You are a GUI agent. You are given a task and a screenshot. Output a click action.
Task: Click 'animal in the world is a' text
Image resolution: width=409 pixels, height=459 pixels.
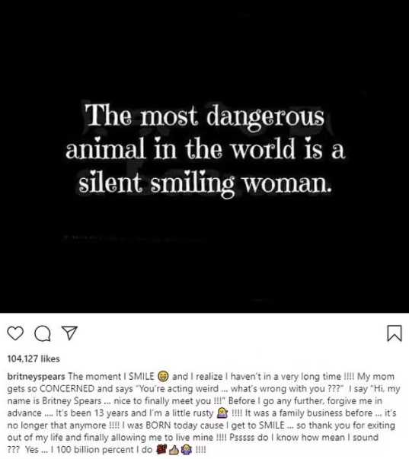click(x=205, y=149)
